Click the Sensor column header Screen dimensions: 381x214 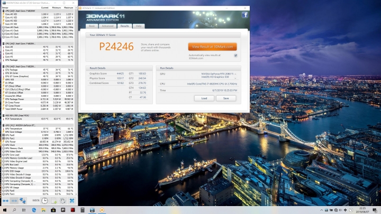5,8
